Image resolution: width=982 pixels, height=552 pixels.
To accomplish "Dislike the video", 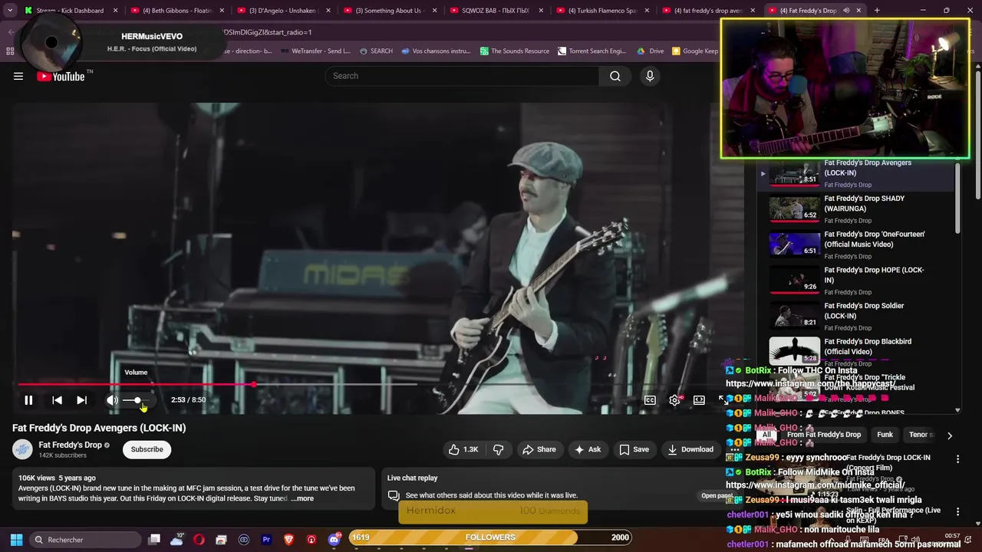I will point(499,449).
